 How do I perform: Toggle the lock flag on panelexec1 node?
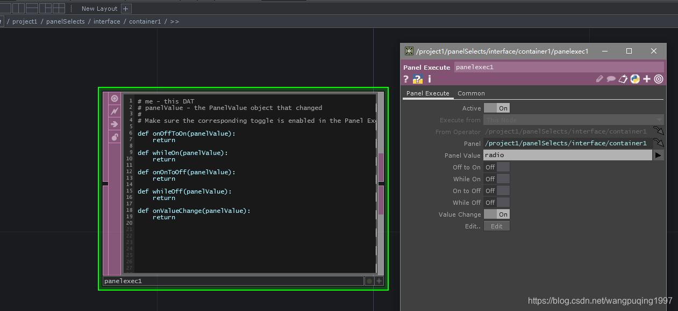(x=115, y=137)
